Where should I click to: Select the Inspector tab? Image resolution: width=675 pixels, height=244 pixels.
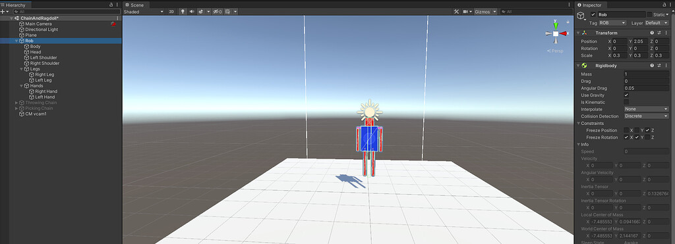click(591, 5)
